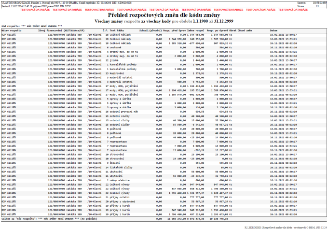Select the "kopírování" row text
Image resolution: width=328 pixels, height=230 pixels.
click(x=117, y=73)
